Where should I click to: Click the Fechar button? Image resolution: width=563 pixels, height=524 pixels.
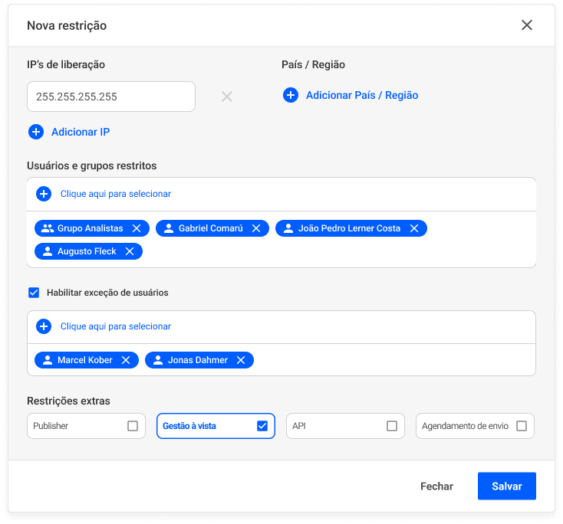coord(436,486)
